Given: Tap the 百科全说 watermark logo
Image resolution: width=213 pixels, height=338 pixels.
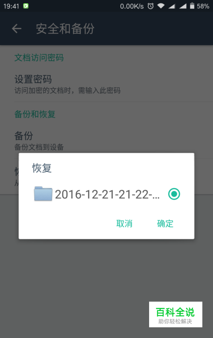Looking at the screenshot, I should pyautogui.click(x=176, y=314).
